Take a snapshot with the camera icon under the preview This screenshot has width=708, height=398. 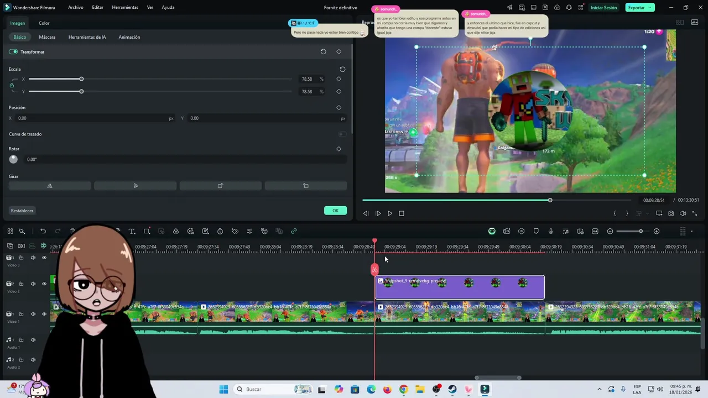click(671, 213)
